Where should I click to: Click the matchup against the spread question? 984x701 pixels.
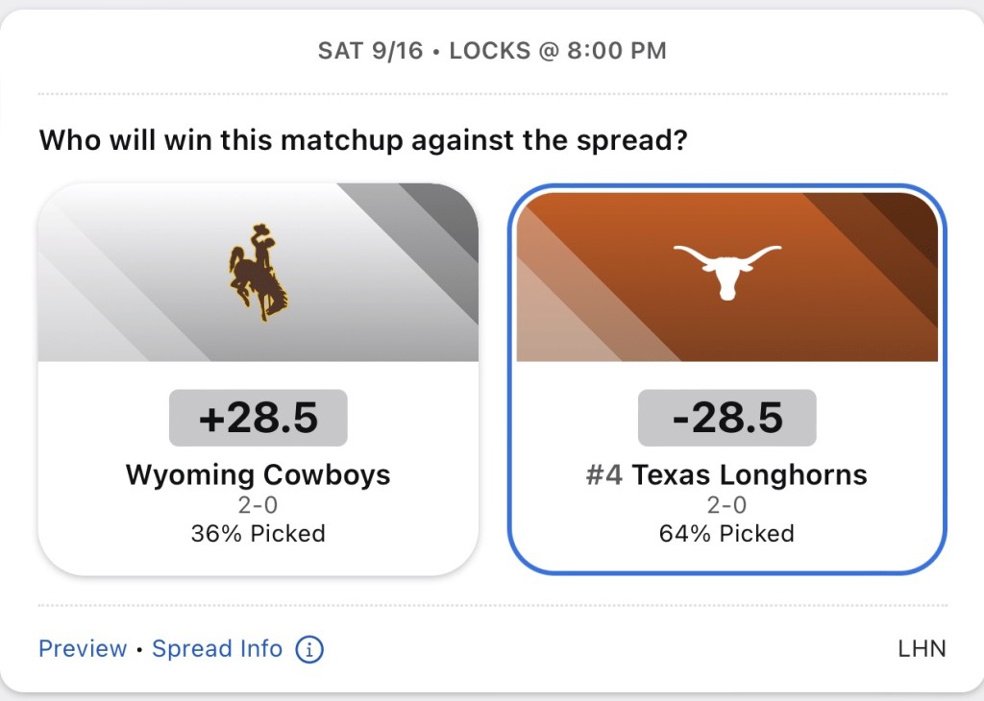tap(363, 141)
